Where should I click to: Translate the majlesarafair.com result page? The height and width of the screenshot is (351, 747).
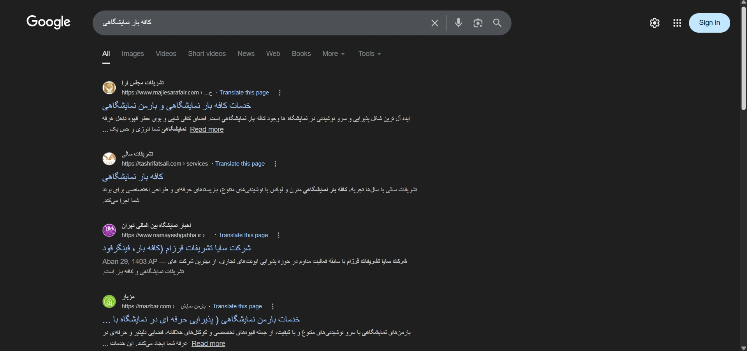point(244,93)
